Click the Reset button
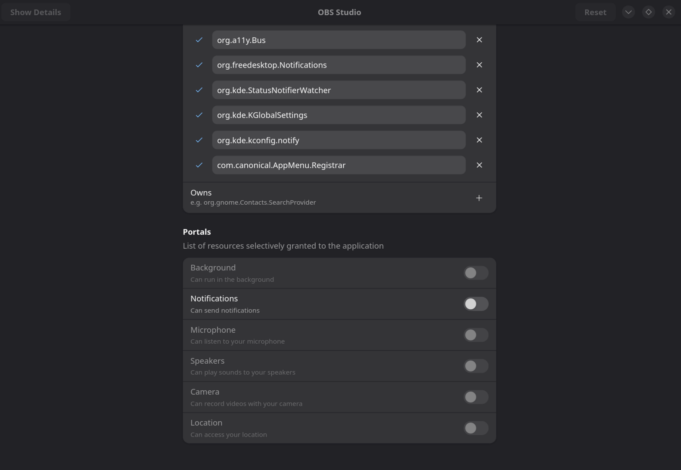Screen dimensions: 681x470 coord(595,12)
